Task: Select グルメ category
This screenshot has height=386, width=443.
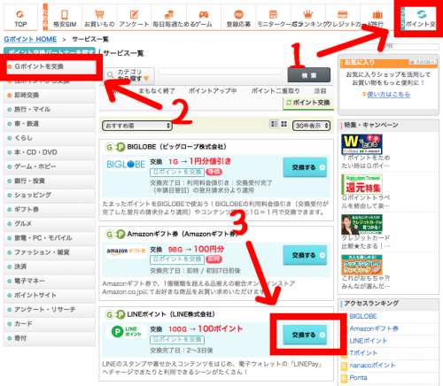Action: click(50, 224)
